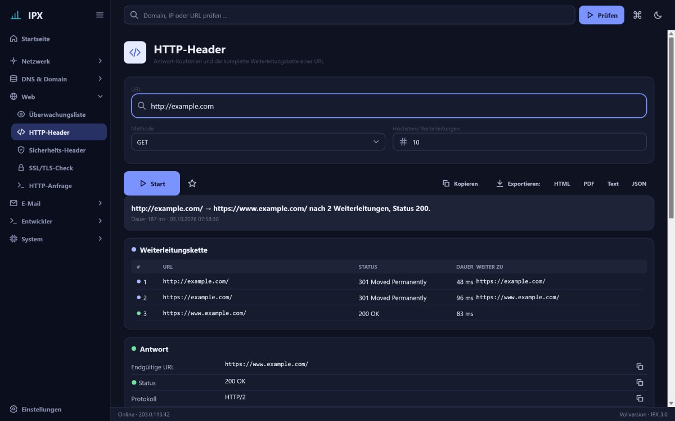Click Kopieren to copy results
675x421 pixels.
[460, 184]
